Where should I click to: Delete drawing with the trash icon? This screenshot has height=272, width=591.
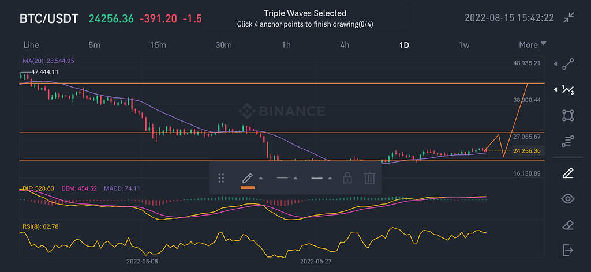coord(369,178)
